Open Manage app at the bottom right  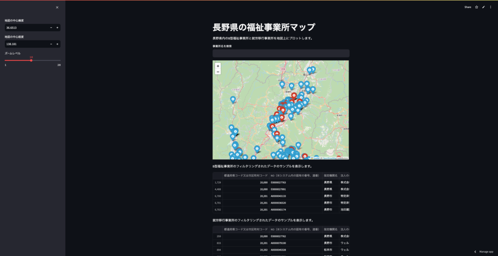pyautogui.click(x=484, y=252)
